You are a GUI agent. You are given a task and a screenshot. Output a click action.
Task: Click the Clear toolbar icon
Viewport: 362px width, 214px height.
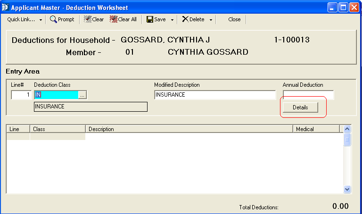pos(88,19)
